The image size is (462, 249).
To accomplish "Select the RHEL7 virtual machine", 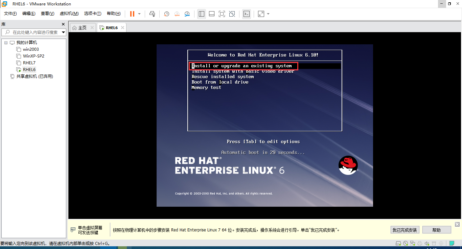I will pos(29,63).
